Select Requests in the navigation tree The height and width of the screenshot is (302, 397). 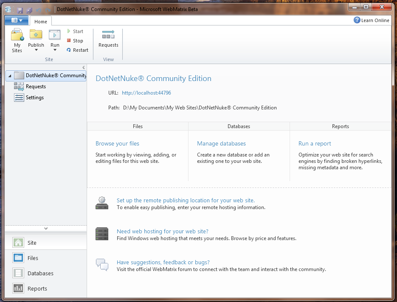(36, 87)
